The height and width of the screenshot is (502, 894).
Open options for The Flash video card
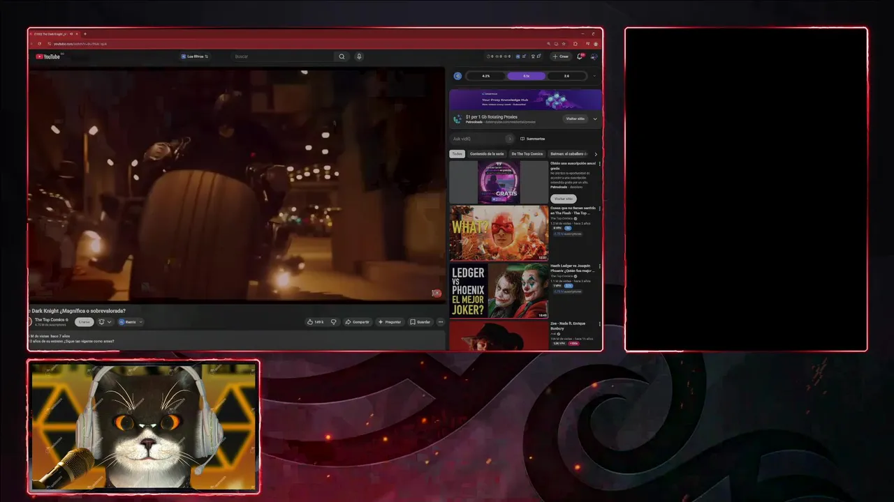pyautogui.click(x=599, y=208)
